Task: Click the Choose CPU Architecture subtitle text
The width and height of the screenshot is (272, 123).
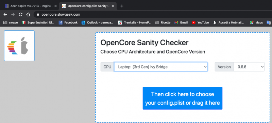Action: click(153, 52)
